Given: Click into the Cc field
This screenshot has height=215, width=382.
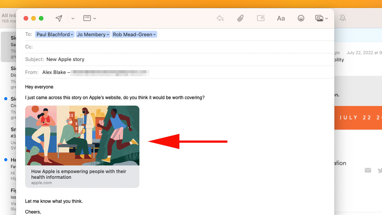Looking at the screenshot, I should pyautogui.click(x=179, y=47).
